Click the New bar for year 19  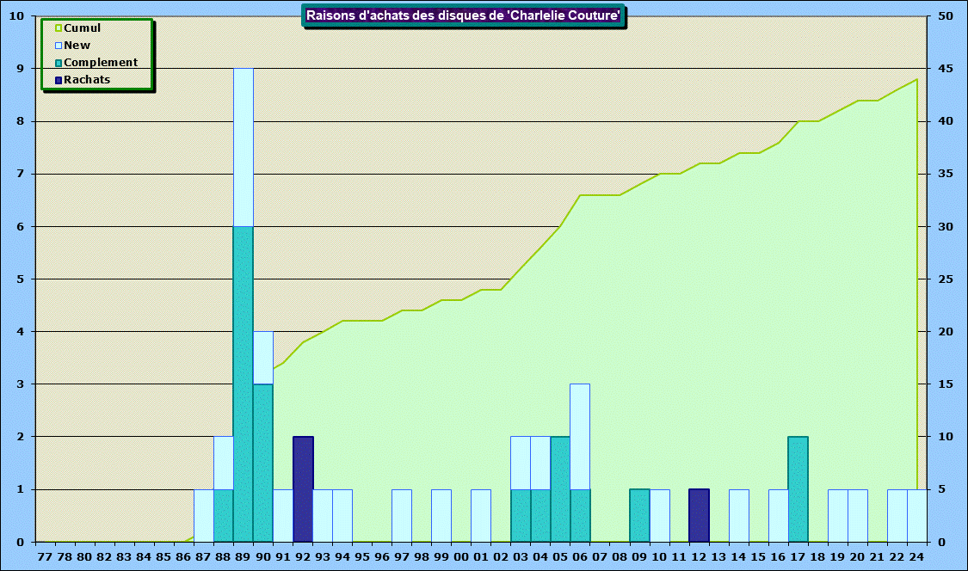point(837,515)
